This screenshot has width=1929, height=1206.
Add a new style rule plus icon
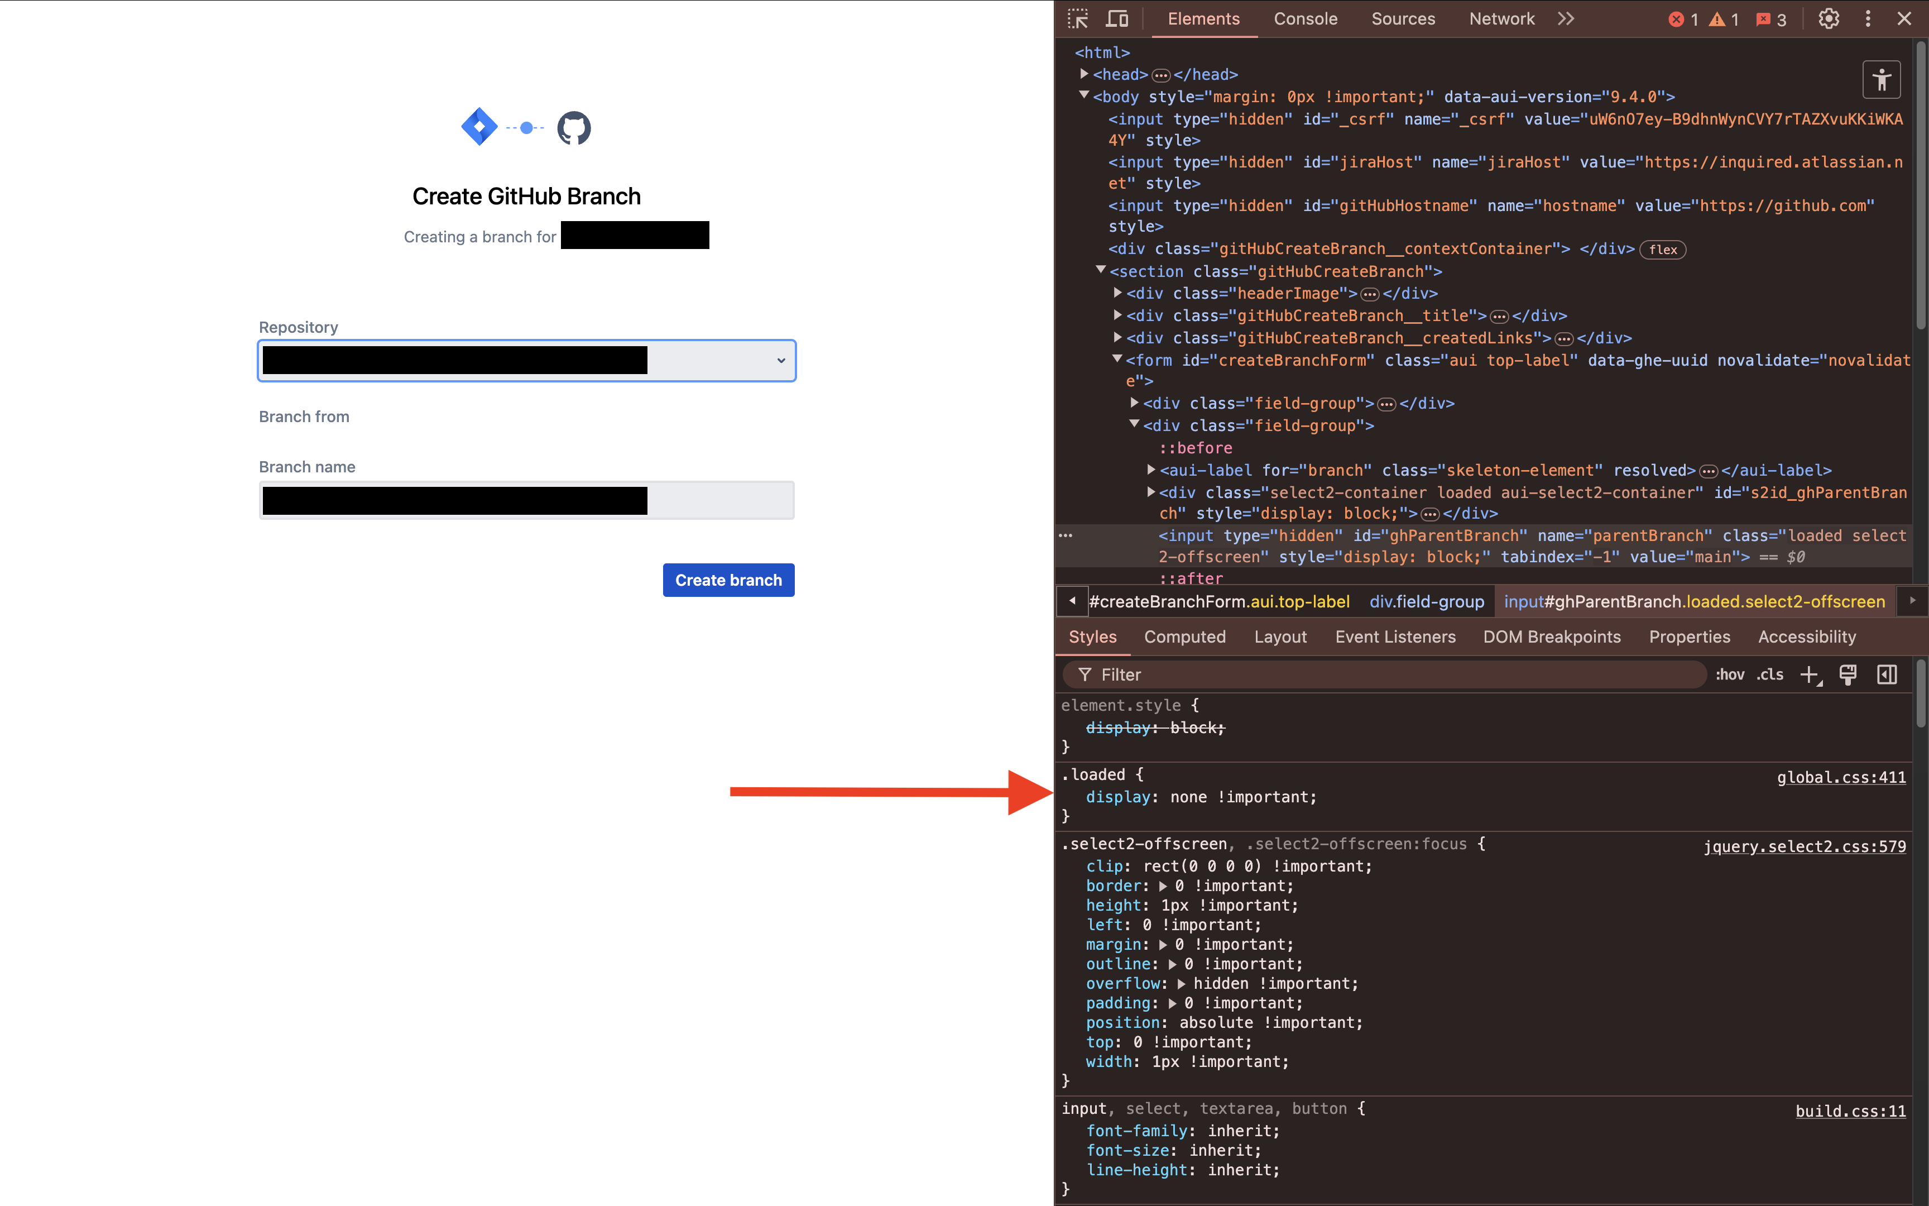[1811, 675]
